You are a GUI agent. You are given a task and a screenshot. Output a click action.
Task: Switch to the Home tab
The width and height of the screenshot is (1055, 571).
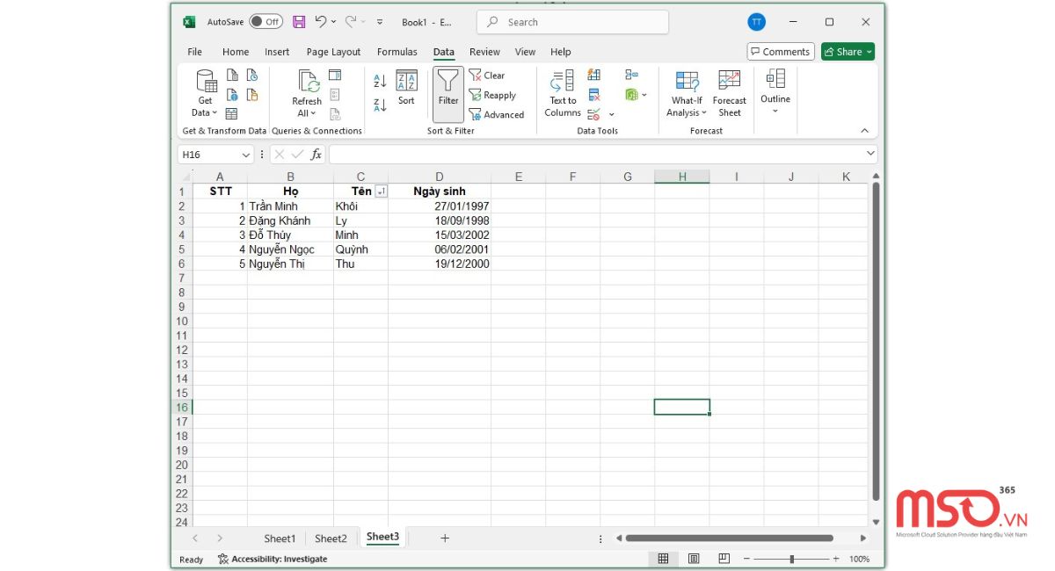pos(236,52)
